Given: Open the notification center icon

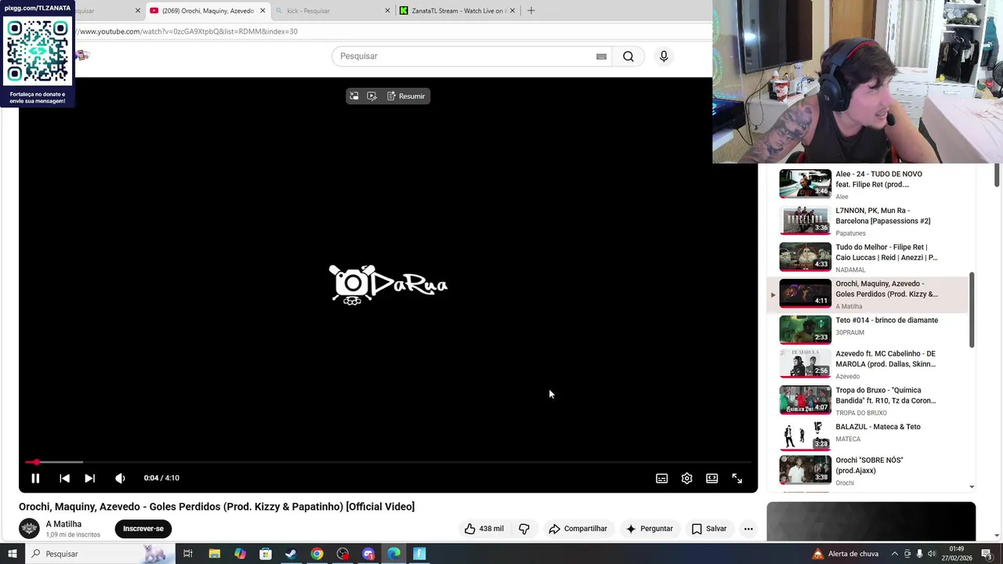Looking at the screenshot, I should tap(987, 554).
